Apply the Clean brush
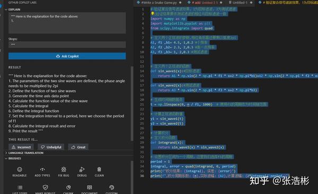 point(99,172)
